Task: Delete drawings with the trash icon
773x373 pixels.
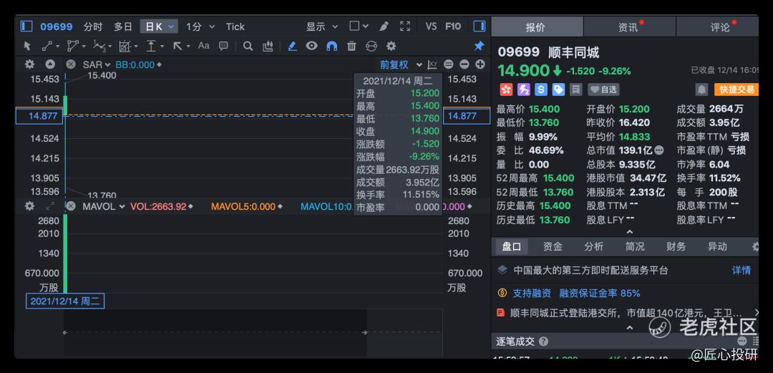Action: (351, 46)
